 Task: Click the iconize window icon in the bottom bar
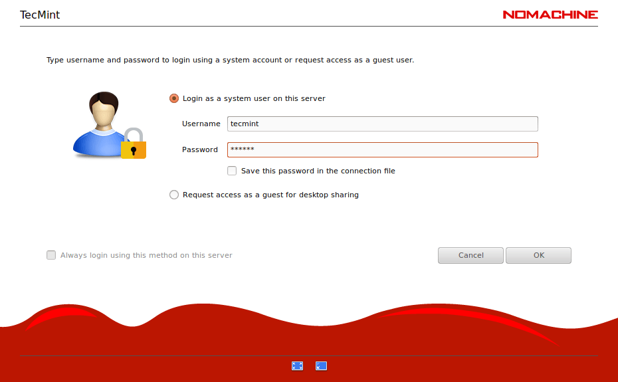tap(321, 366)
